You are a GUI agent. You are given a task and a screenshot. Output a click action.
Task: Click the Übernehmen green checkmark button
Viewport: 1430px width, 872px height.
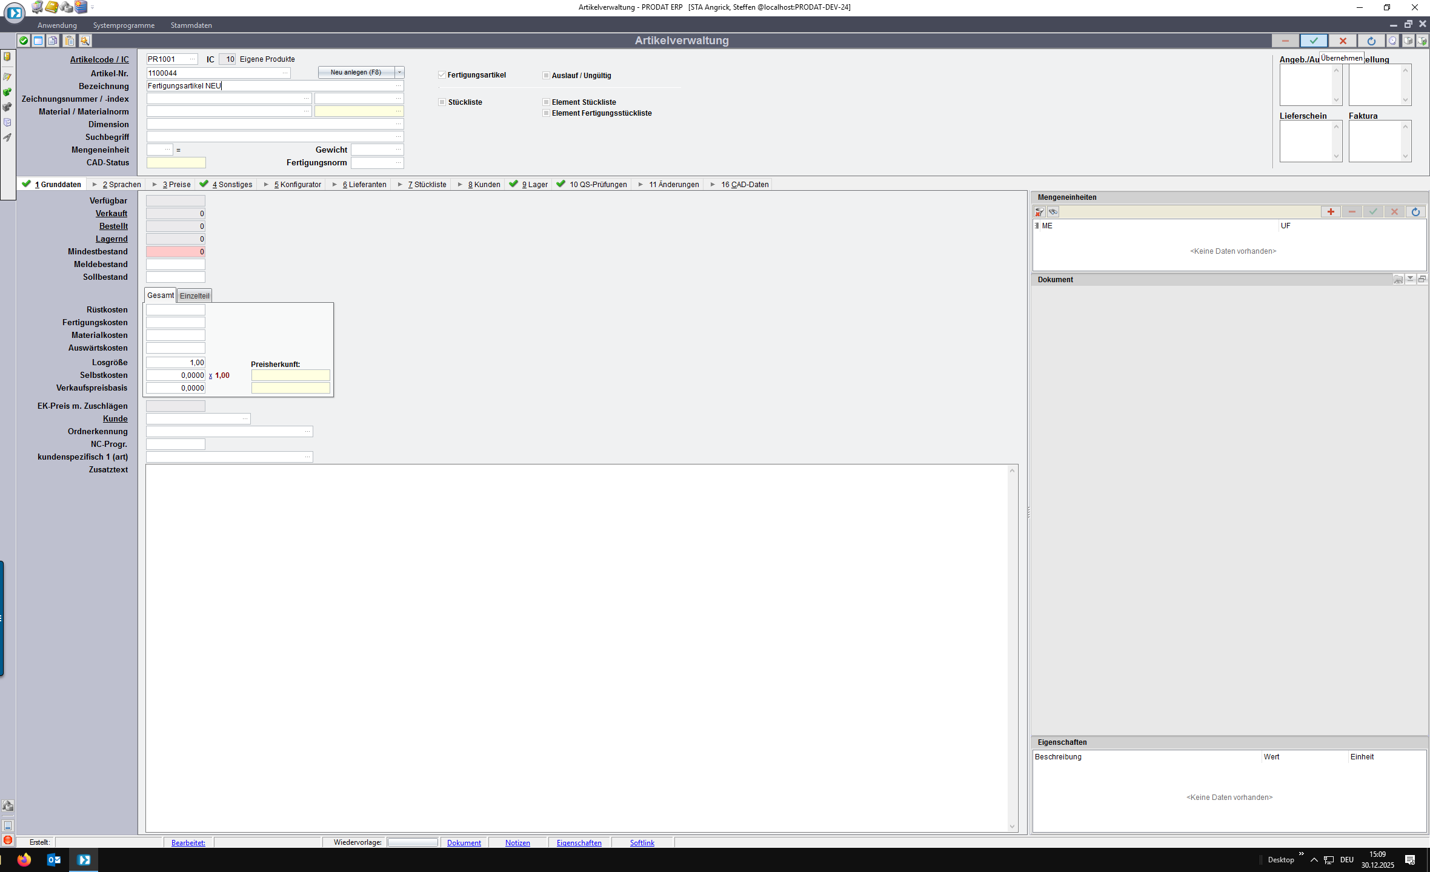(1313, 41)
